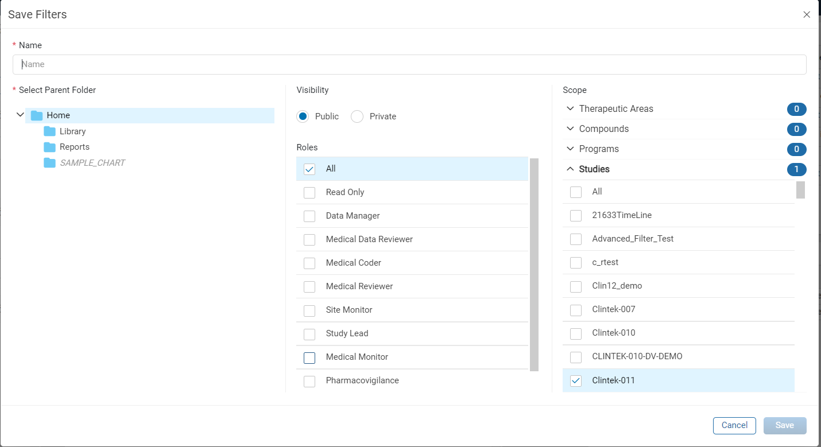Select the Private visibility radio button
This screenshot has width=821, height=447.
point(357,116)
